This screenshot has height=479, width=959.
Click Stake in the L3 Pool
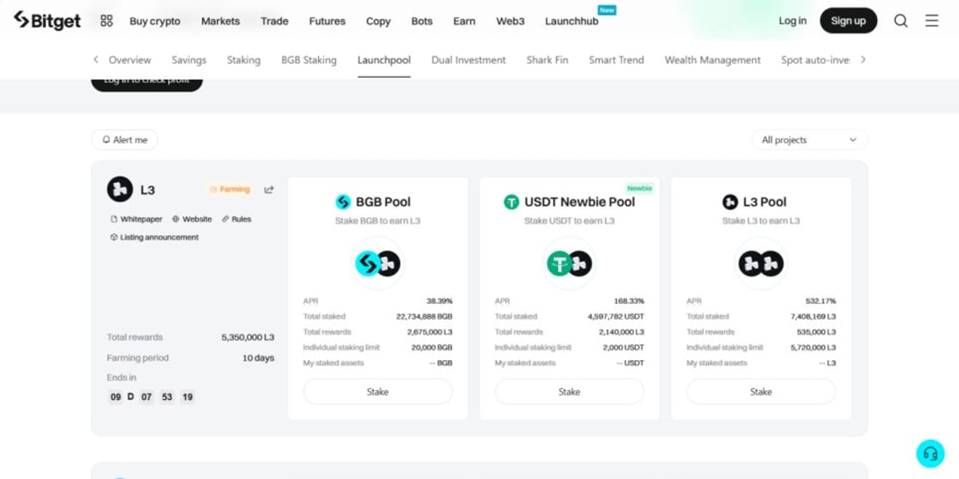761,392
